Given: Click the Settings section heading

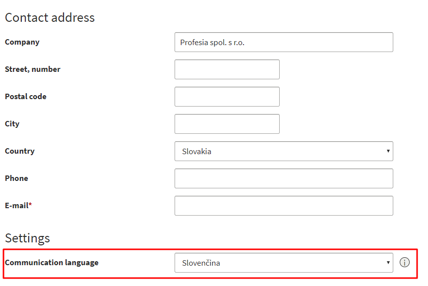Looking at the screenshot, I should click(27, 238).
